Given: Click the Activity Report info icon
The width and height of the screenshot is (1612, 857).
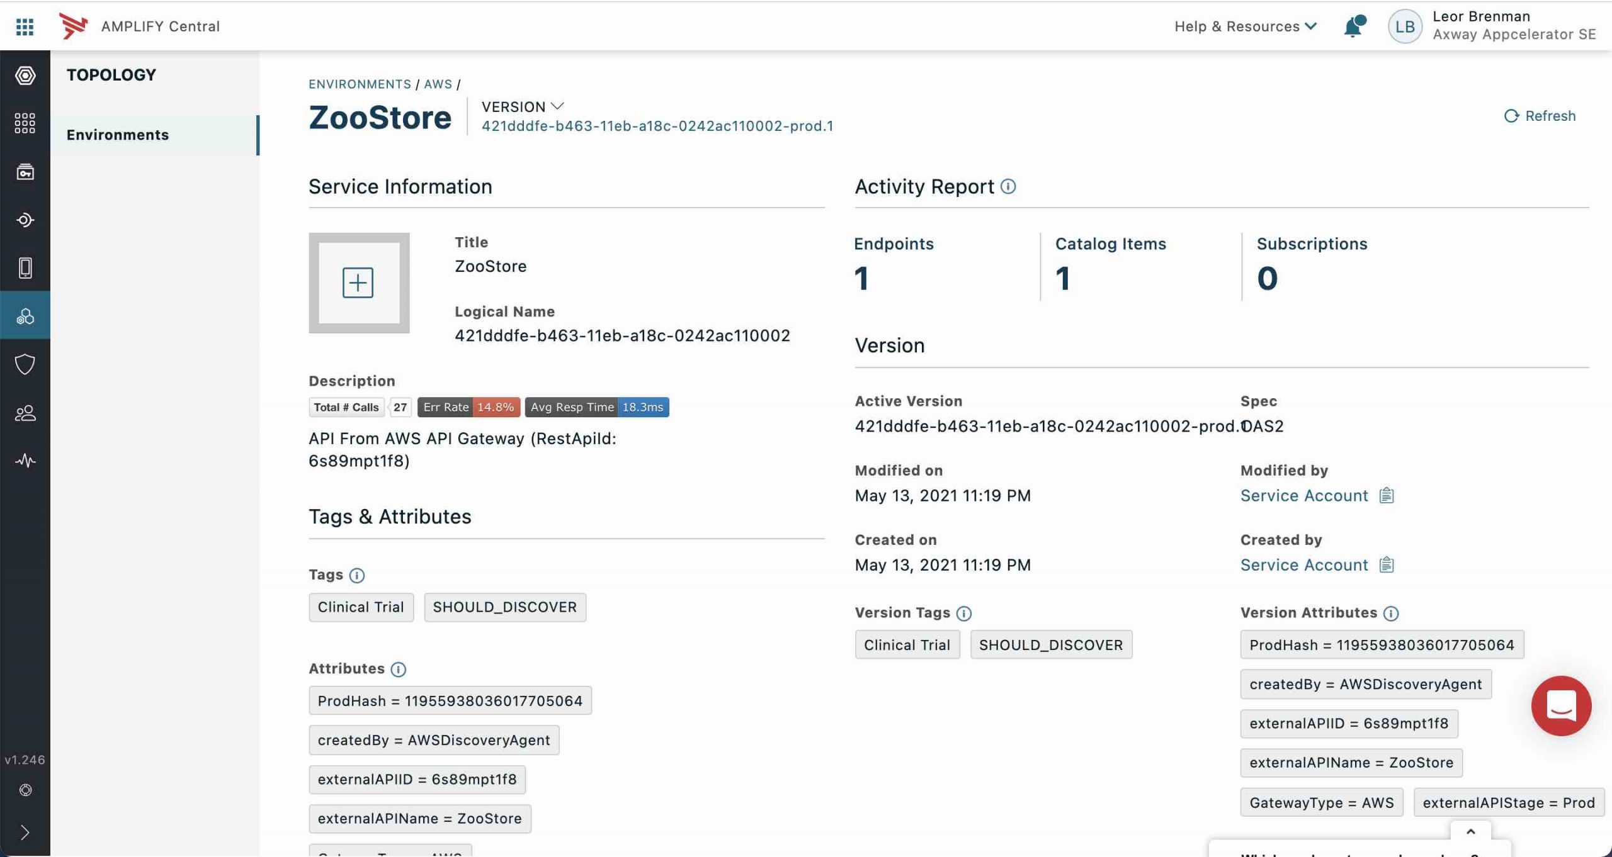Looking at the screenshot, I should 1008,187.
